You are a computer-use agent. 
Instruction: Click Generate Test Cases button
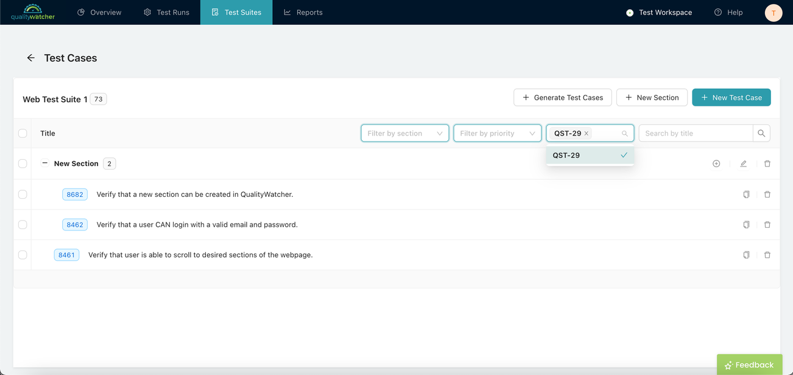563,97
